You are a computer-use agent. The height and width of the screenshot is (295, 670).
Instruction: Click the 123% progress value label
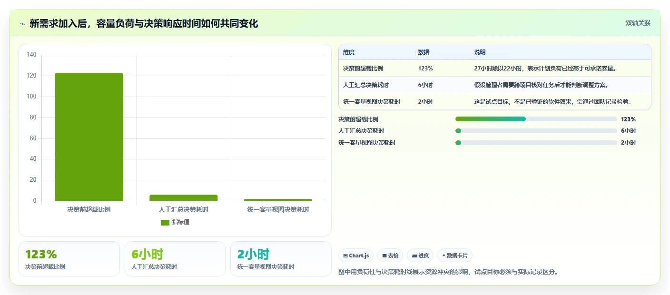[628, 119]
